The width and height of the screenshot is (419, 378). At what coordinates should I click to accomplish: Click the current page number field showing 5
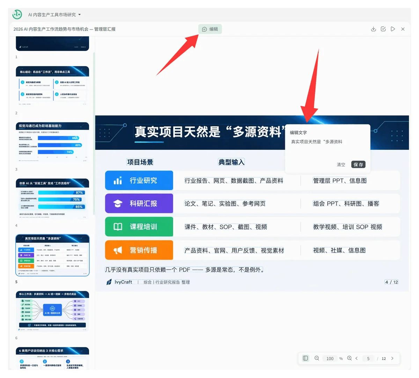(368, 358)
